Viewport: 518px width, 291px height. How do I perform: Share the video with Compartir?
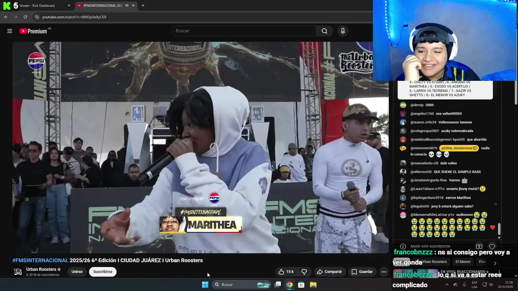coord(329,272)
